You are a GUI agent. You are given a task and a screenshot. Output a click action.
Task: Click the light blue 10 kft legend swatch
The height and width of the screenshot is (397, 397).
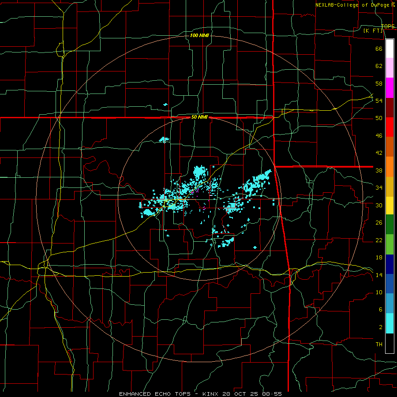pyautogui.click(x=390, y=303)
